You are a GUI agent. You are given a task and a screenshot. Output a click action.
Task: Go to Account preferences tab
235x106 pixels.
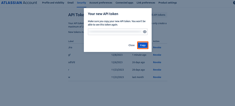101,3
